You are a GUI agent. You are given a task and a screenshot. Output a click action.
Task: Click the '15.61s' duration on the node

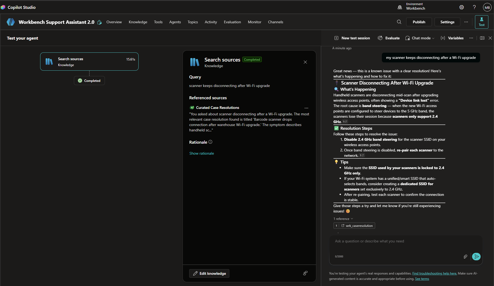(x=131, y=59)
